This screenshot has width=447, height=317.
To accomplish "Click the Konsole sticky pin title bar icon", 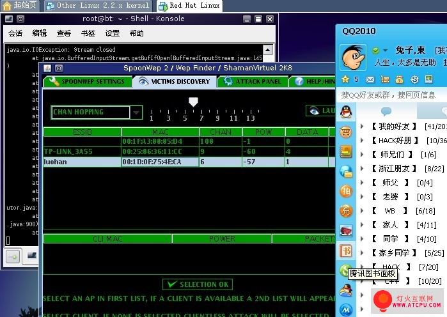I will 20,19.
